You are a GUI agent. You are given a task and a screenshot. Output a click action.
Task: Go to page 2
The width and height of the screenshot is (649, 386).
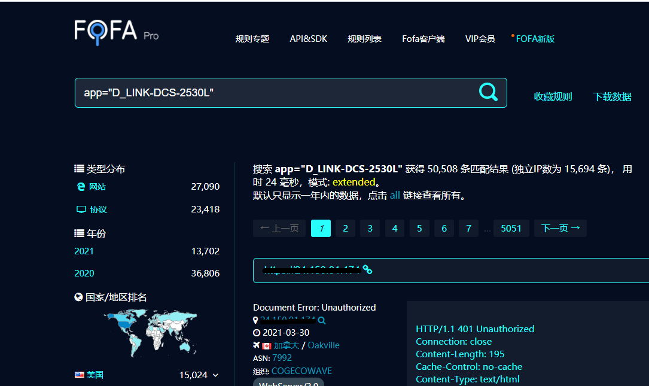pyautogui.click(x=345, y=228)
